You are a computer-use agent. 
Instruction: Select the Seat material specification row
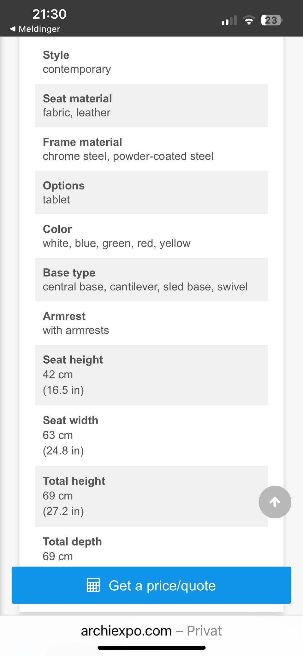coord(151,105)
